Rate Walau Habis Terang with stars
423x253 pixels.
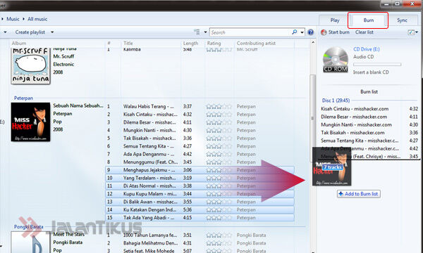pyautogui.click(x=219, y=106)
